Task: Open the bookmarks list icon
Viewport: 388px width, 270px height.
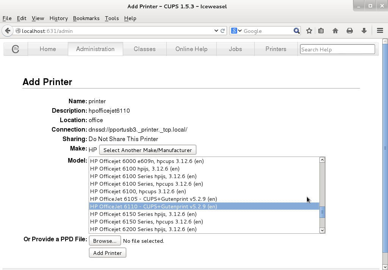Action: pyautogui.click(x=321, y=31)
